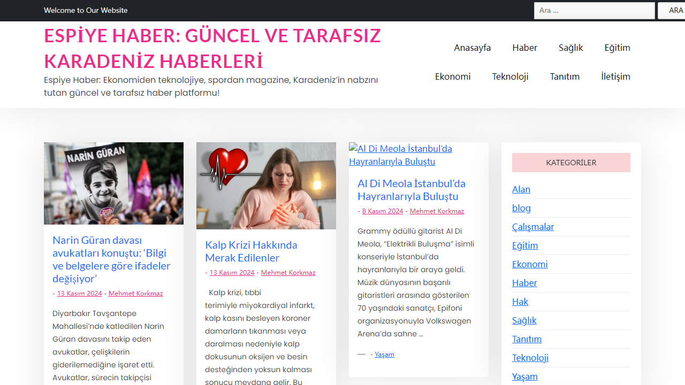Open the Haber menu item

[x=524, y=48]
